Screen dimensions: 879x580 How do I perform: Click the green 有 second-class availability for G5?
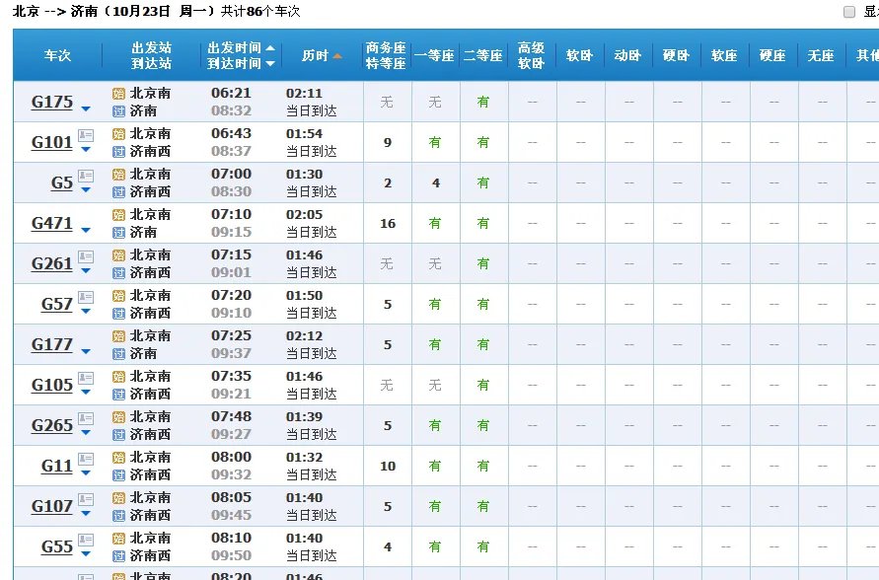(482, 182)
